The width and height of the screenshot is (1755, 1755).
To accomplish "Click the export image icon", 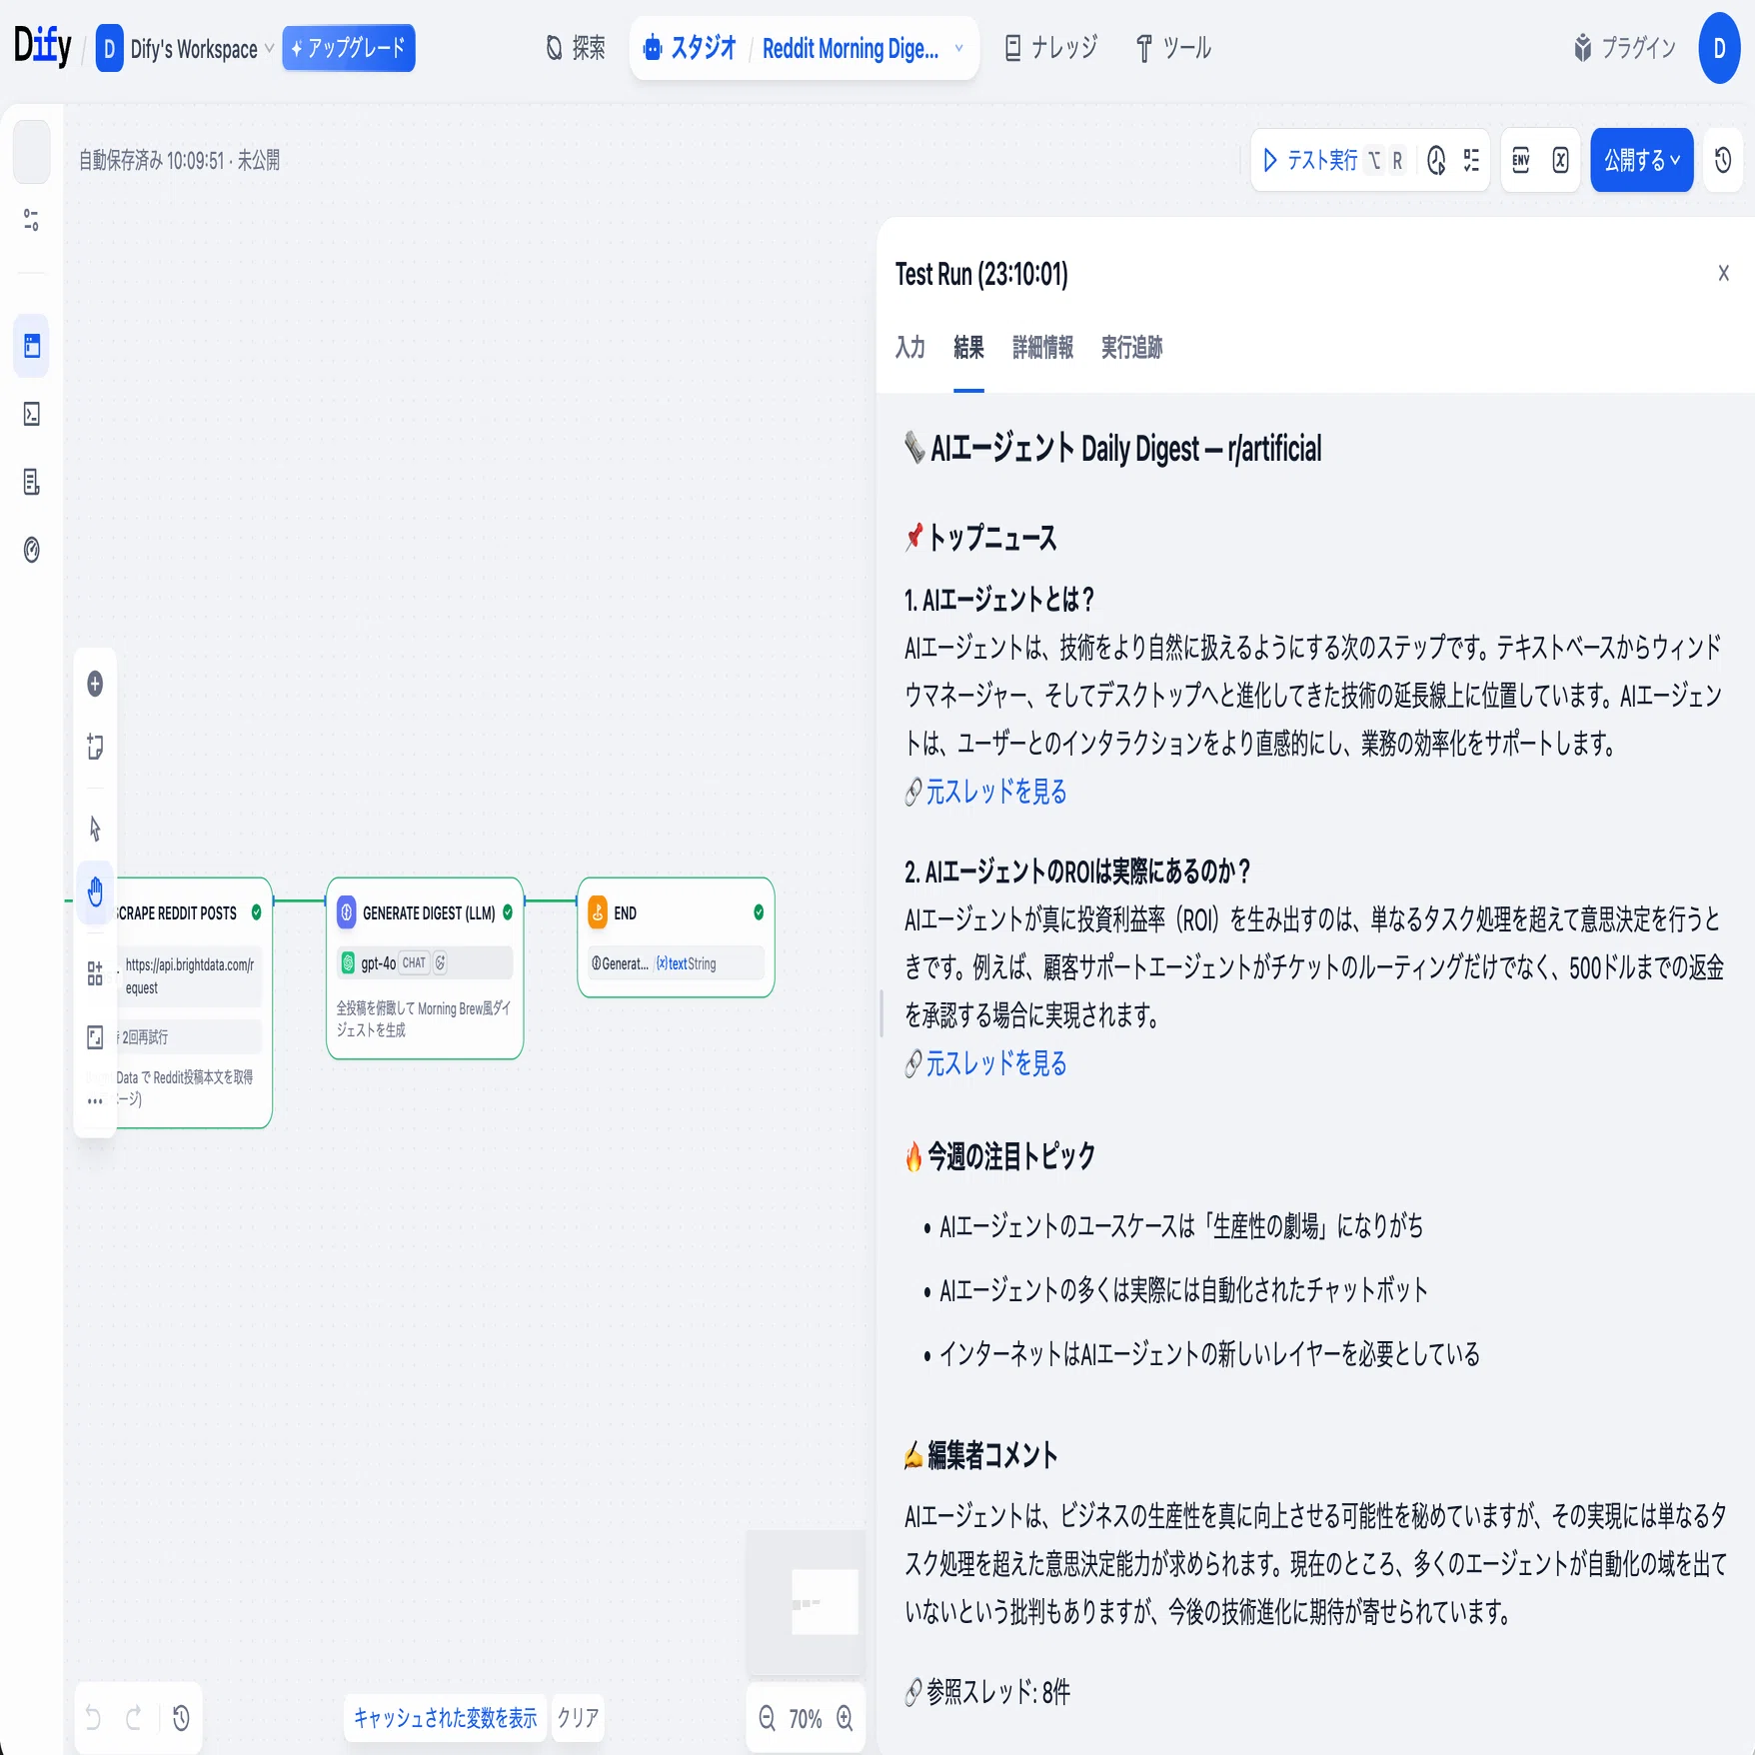I will coord(95,1037).
